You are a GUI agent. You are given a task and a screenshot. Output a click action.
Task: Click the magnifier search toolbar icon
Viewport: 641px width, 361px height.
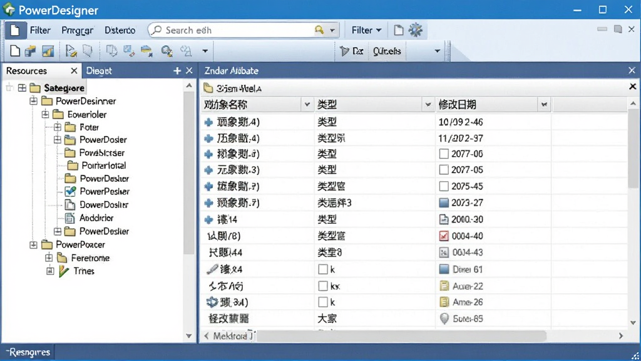pyautogui.click(x=167, y=51)
